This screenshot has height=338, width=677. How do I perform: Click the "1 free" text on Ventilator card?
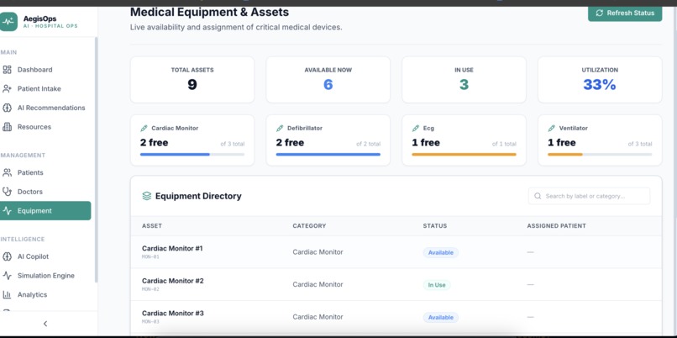pos(562,143)
